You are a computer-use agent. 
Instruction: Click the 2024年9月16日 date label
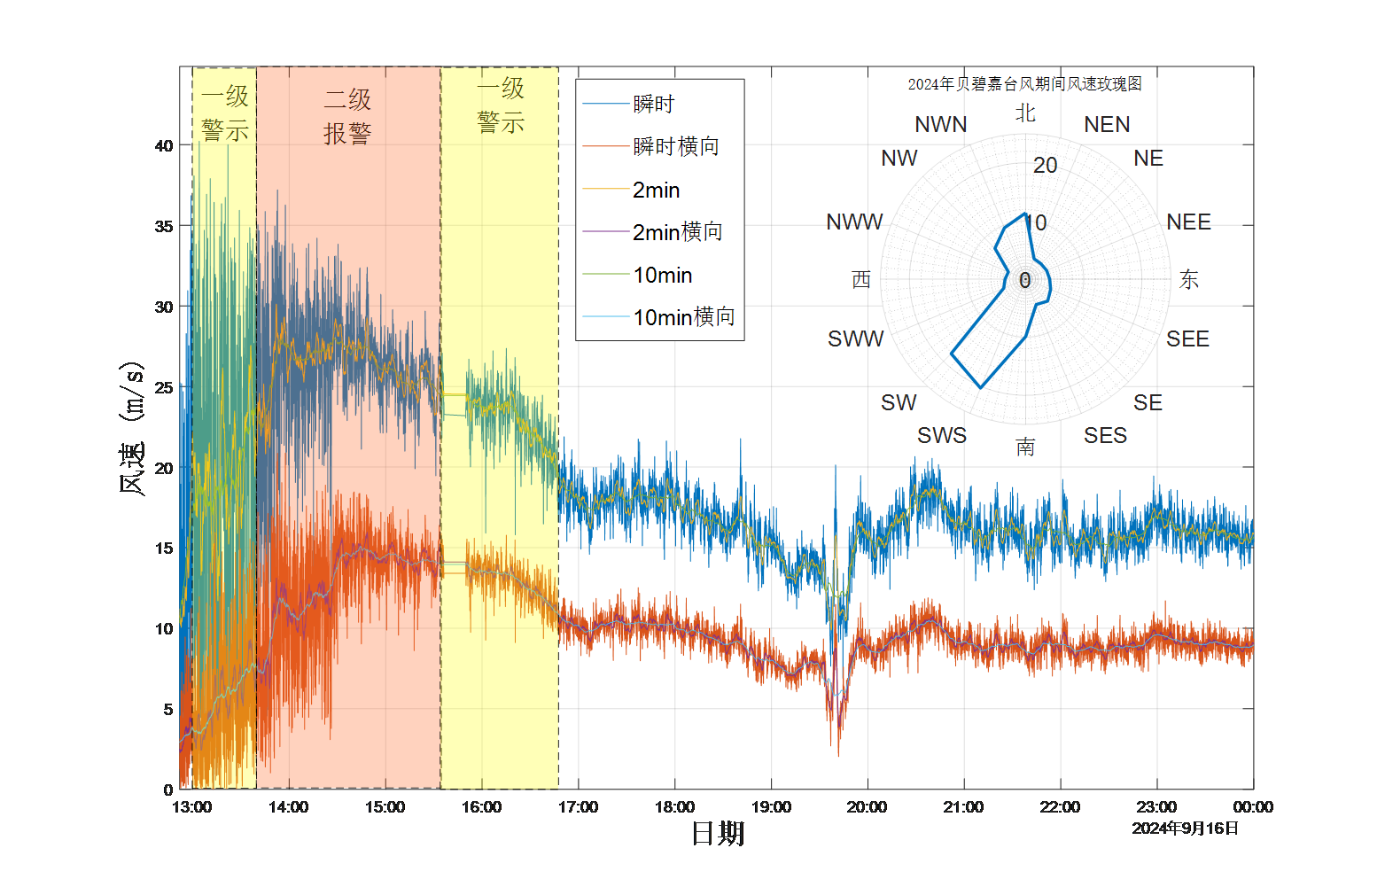1186,829
